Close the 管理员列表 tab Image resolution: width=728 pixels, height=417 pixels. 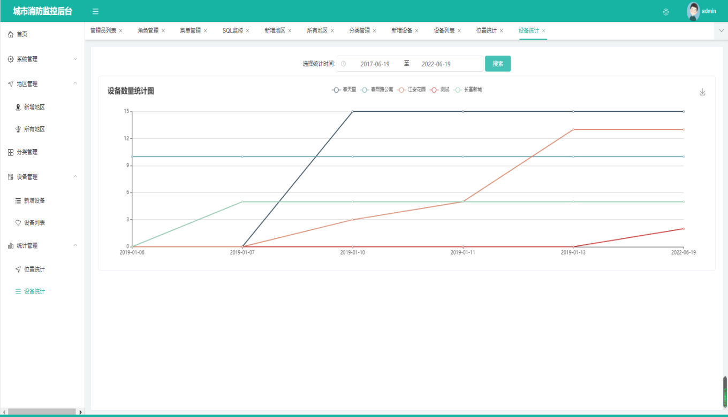(x=120, y=30)
